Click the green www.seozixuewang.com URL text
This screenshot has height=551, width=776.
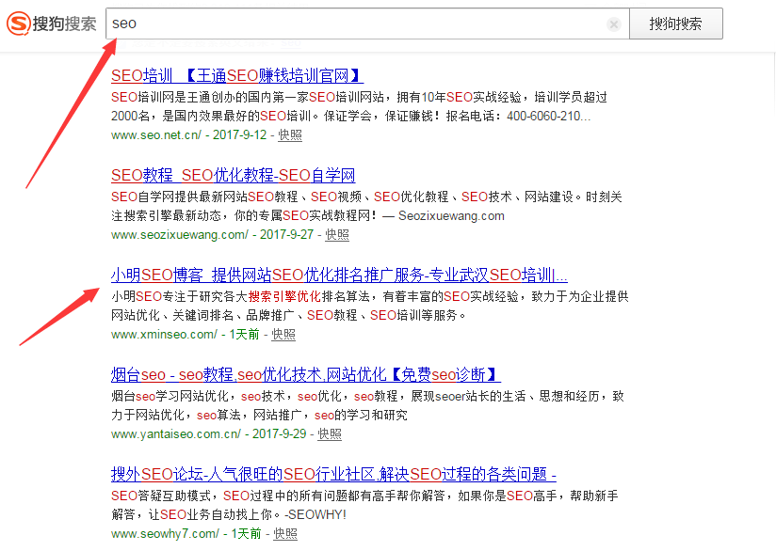coord(179,235)
